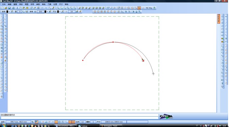Open the 文件 menu

(x=4, y=4)
